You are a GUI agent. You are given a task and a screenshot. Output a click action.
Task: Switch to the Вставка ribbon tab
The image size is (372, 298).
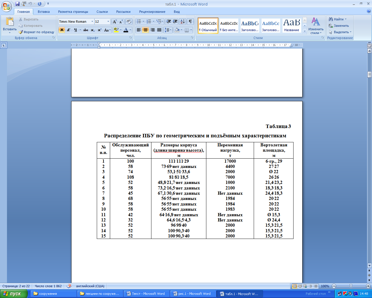pos(44,12)
